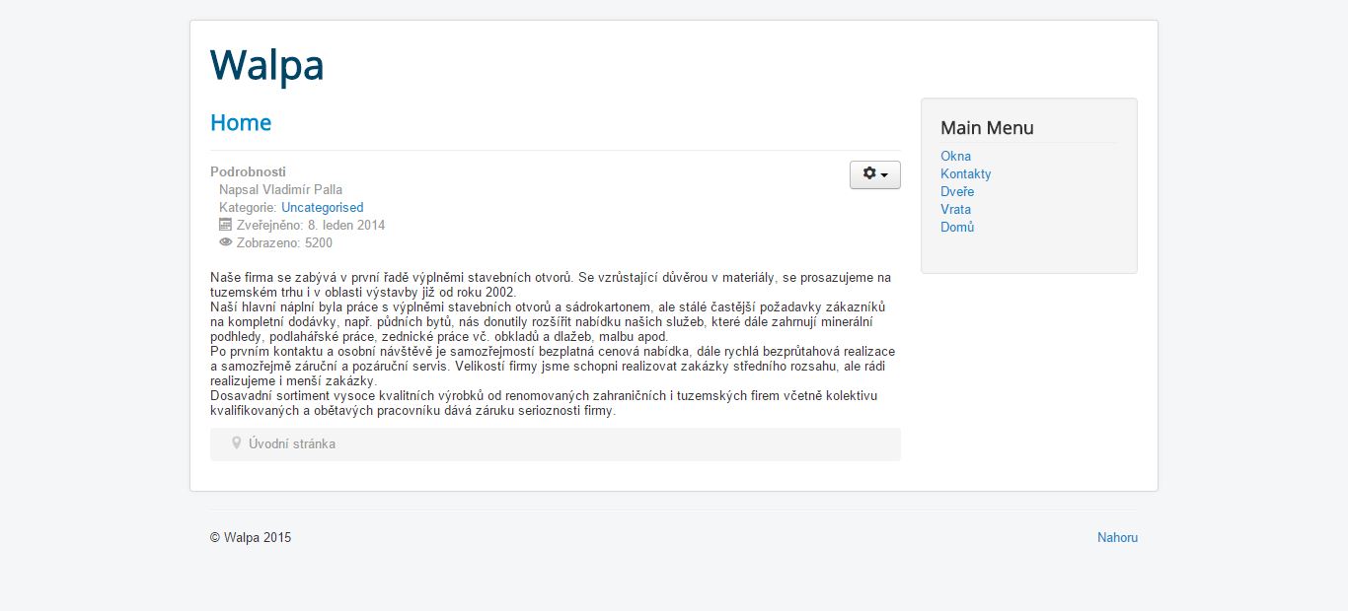The height and width of the screenshot is (611, 1348).
Task: Click the Zveřejněno: 8. leden 2014 date
Action: [x=311, y=226]
